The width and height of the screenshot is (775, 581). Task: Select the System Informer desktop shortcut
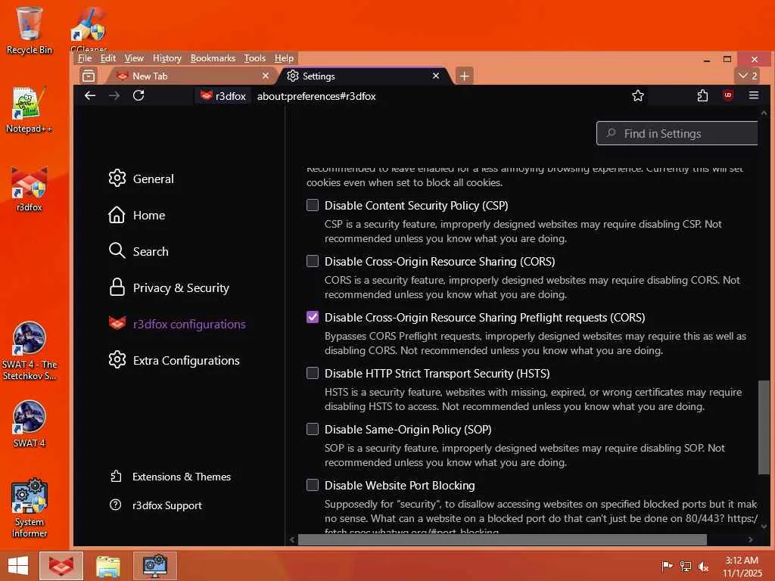[30, 508]
